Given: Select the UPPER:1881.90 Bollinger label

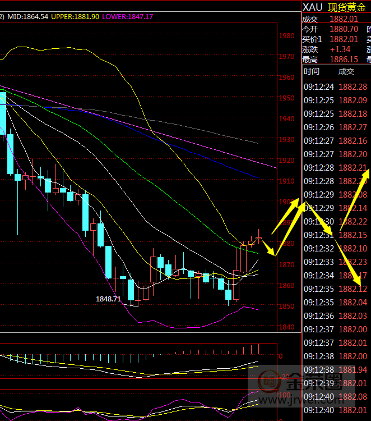Looking at the screenshot, I should click(x=76, y=17).
